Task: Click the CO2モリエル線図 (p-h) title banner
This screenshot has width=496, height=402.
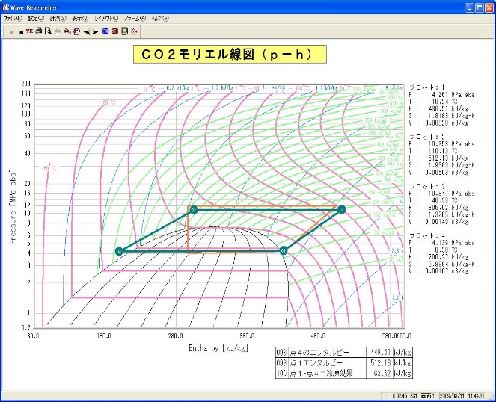Action: pos(230,55)
